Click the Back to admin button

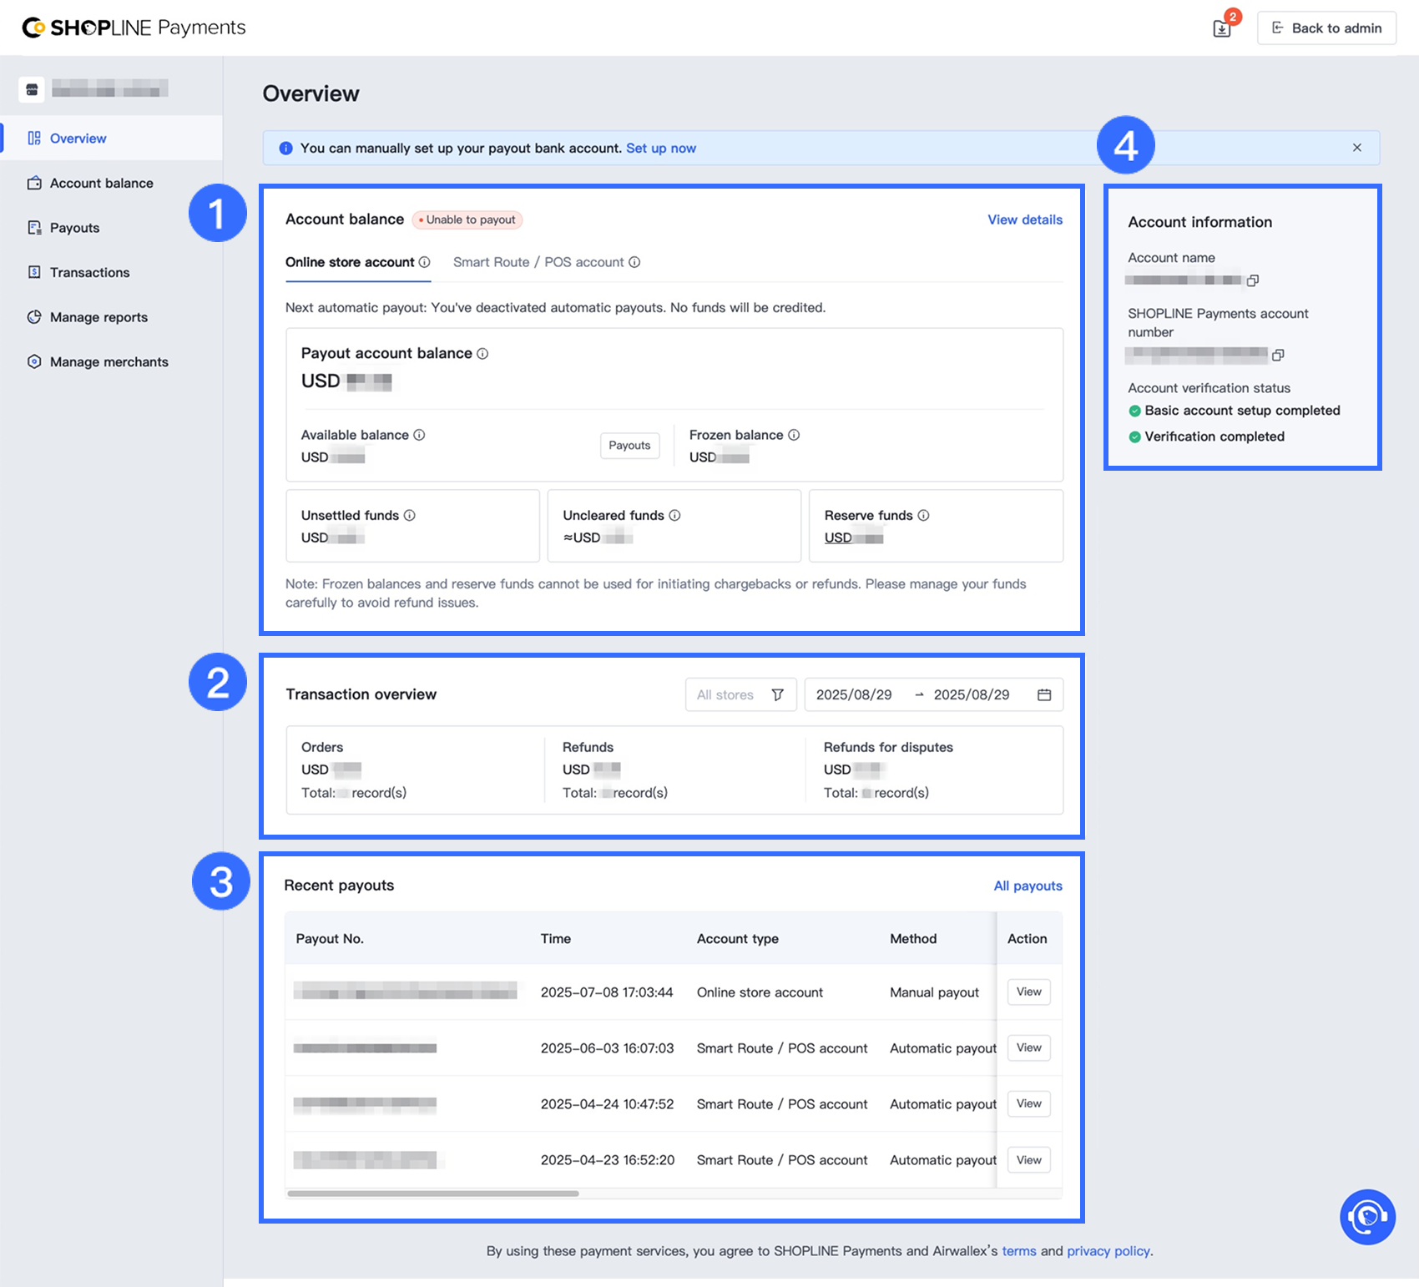(1326, 28)
